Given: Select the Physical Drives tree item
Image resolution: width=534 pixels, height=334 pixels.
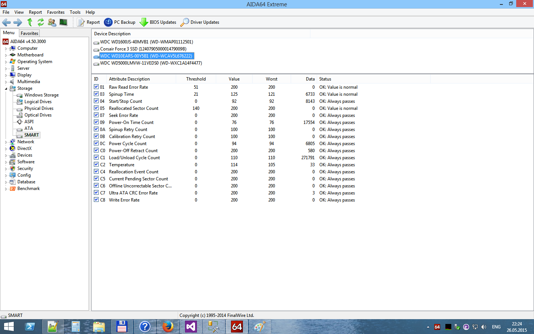Looking at the screenshot, I should click(x=39, y=108).
